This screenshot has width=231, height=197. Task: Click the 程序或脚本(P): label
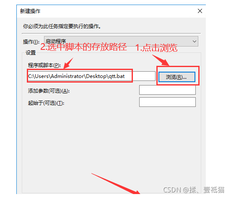point(44,65)
